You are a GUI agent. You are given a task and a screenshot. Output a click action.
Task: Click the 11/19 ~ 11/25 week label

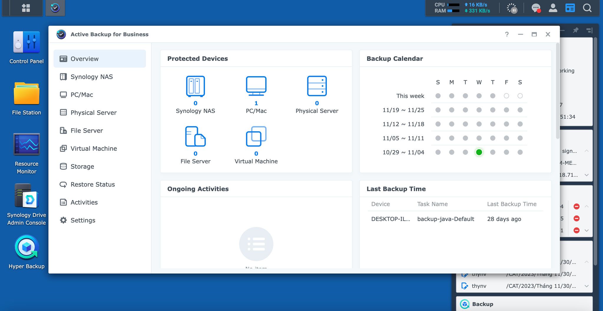click(x=403, y=110)
